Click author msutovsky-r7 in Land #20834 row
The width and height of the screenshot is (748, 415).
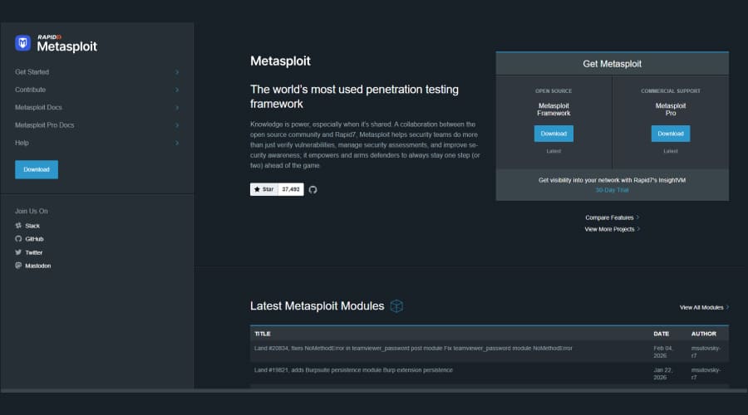[x=706, y=352]
